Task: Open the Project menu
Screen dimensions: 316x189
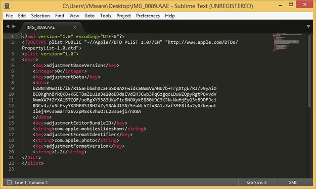Action: pos(123,16)
